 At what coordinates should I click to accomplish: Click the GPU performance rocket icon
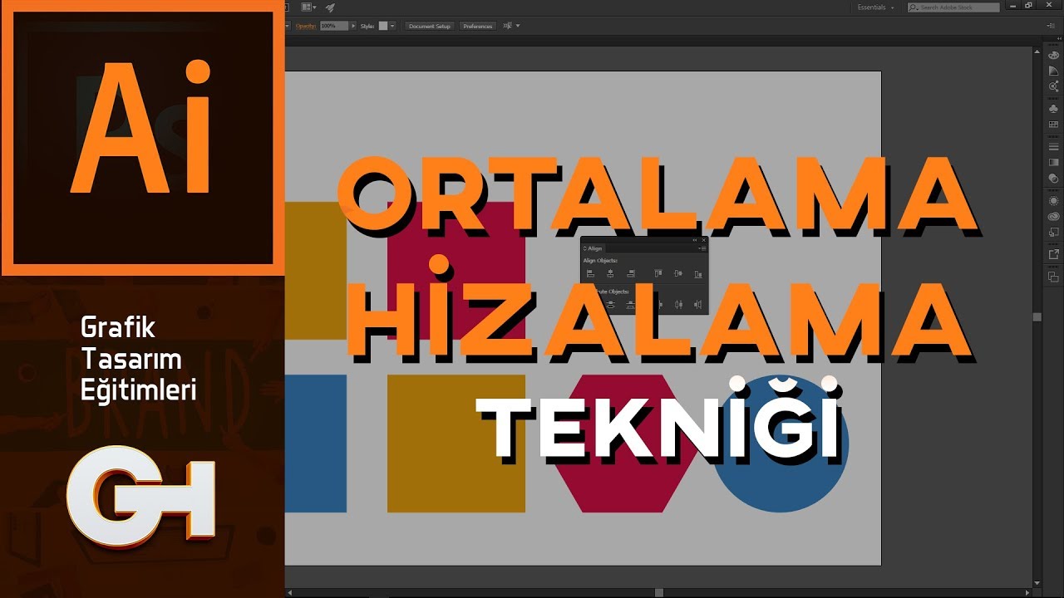click(330, 7)
